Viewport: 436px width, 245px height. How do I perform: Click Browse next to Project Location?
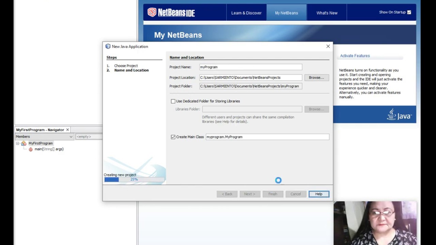(316, 78)
